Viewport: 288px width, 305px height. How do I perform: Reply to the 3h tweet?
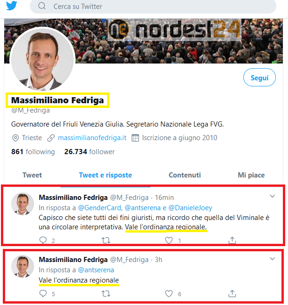click(x=43, y=294)
